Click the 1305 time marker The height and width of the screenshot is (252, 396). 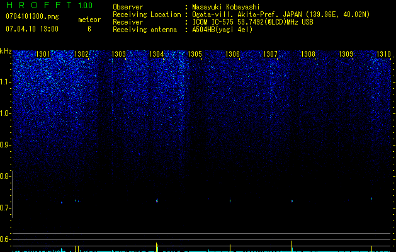tap(195, 54)
